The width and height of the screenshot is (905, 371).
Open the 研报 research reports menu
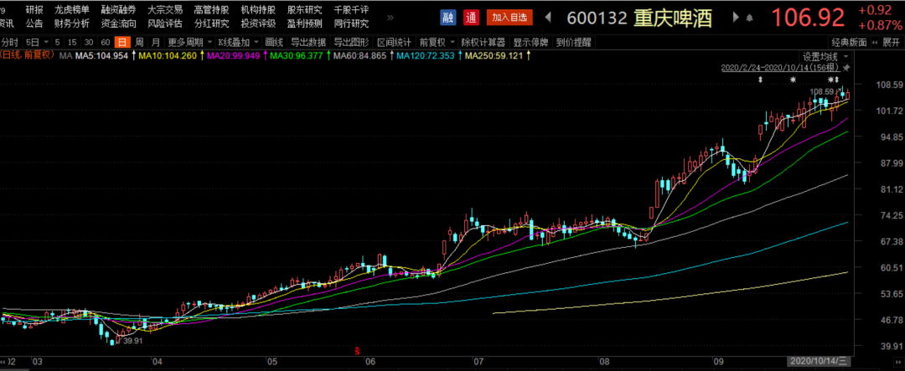(34, 10)
